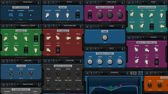Open the main menu icon in Chorus toolbar
Screen dimensions: 168x94
tap(7, 25)
